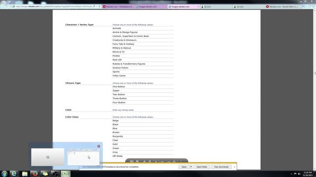
Task: Click 'Anime & Manga Figures' value
Action: pyautogui.click(x=125, y=32)
